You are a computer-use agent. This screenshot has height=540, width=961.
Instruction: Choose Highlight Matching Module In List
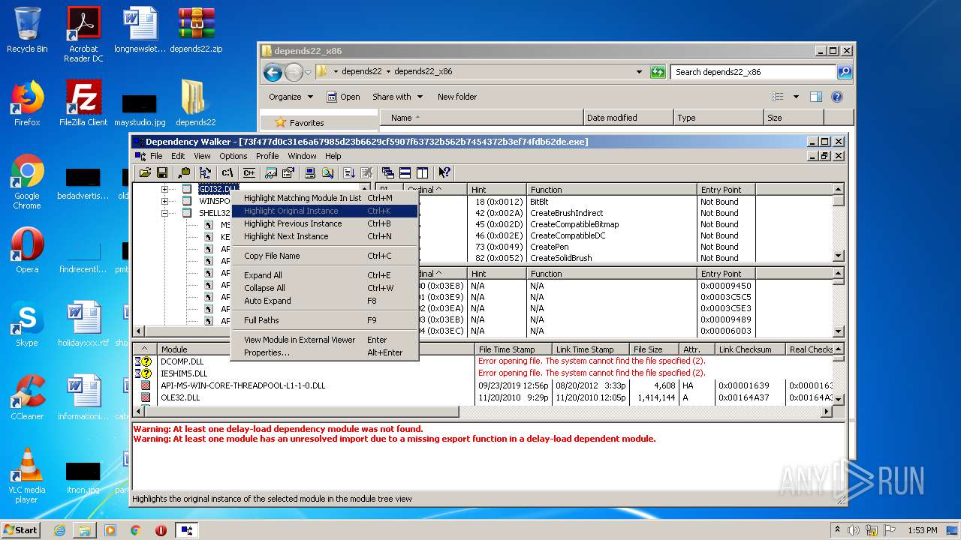pos(324,198)
